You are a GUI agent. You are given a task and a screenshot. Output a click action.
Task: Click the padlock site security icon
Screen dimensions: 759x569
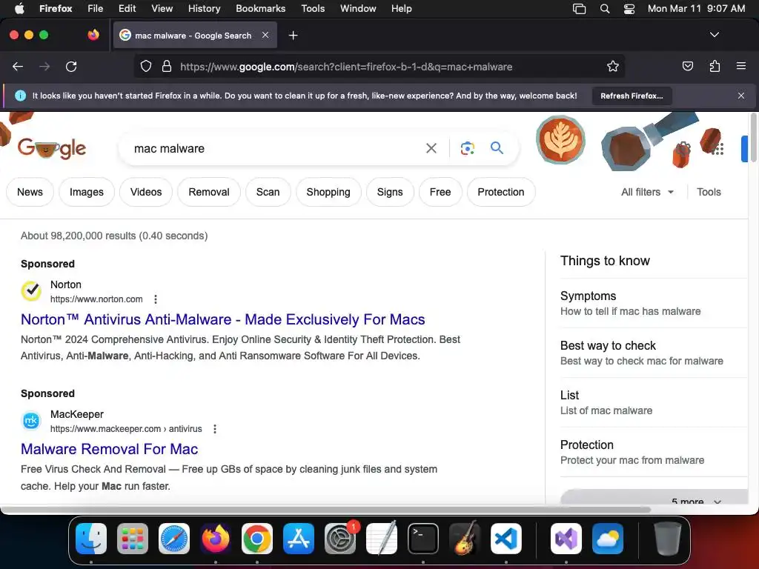pos(167,66)
